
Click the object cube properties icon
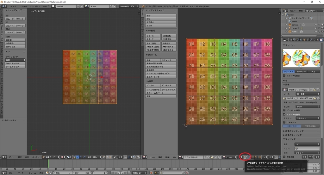pyautogui.click(x=305, y=40)
